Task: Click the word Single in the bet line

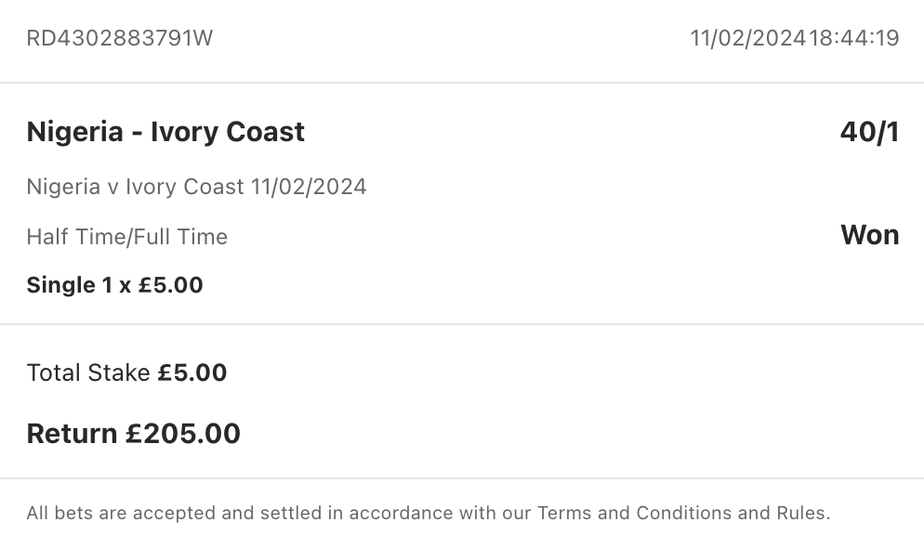Action: 61,285
